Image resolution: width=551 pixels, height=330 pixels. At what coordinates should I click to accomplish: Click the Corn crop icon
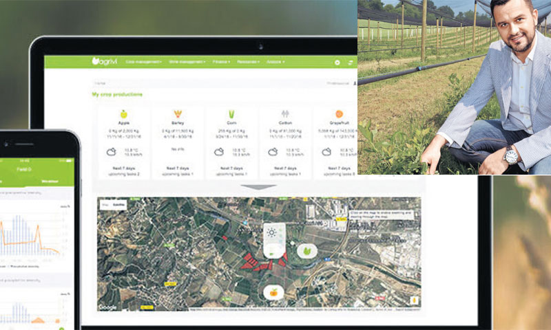click(x=231, y=113)
